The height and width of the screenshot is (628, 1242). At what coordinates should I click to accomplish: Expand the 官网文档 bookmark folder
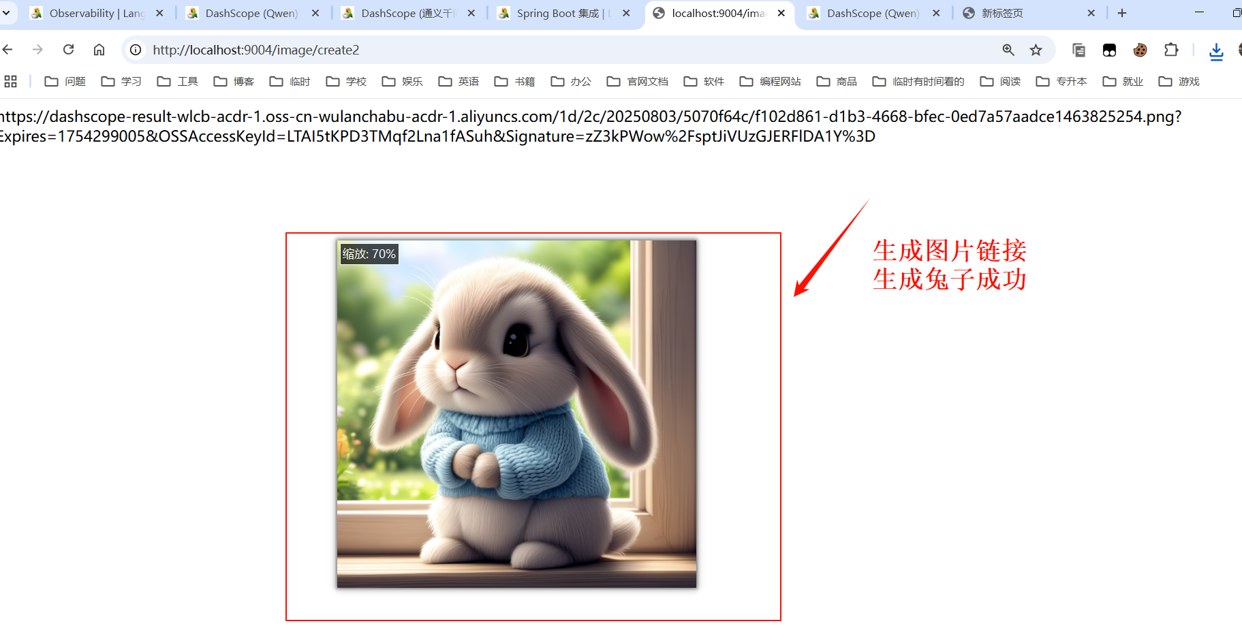[x=638, y=82]
